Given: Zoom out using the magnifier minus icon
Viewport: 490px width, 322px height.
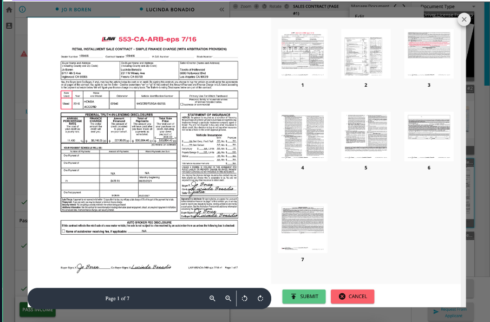Looking at the screenshot, I should click(x=228, y=298).
